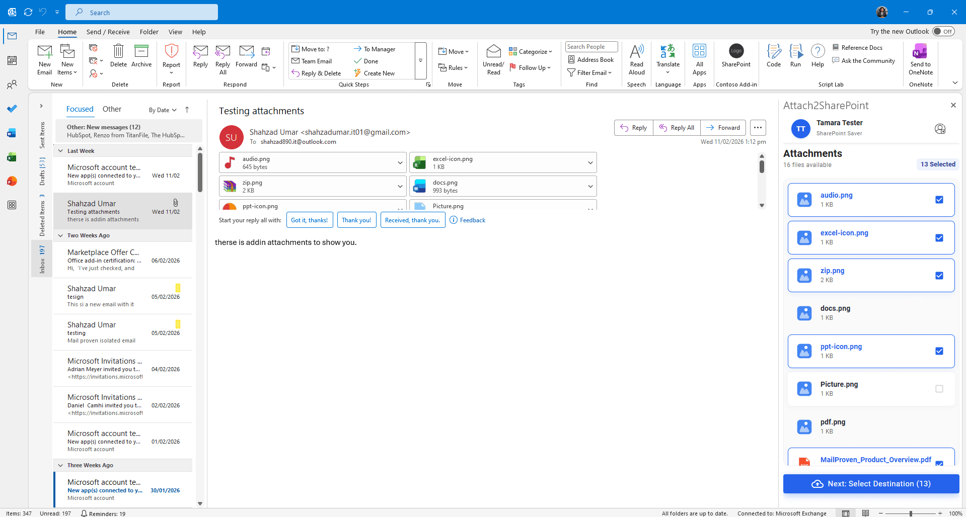Open Excel app in left sidebar
This screenshot has height=517, width=966.
(x=12, y=157)
